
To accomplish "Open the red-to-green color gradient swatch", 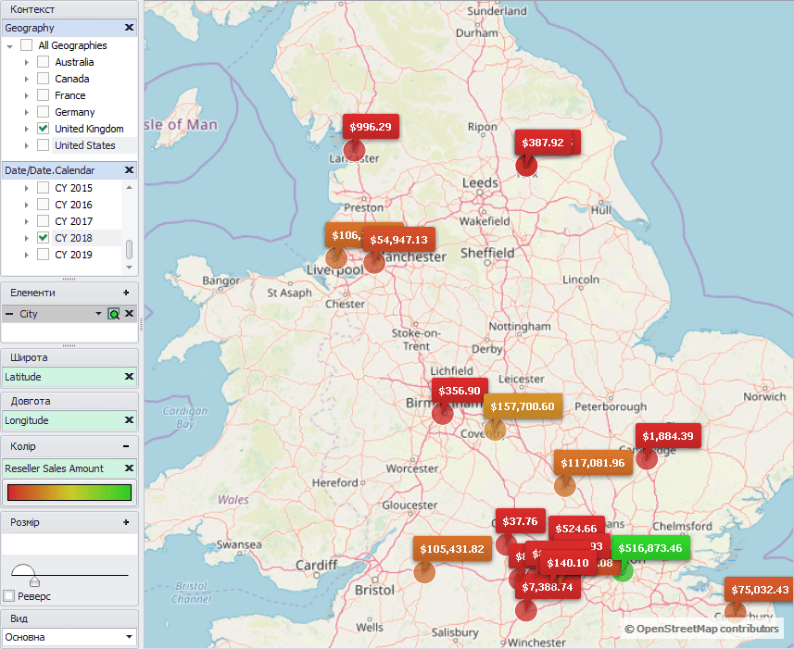I will pos(69,493).
